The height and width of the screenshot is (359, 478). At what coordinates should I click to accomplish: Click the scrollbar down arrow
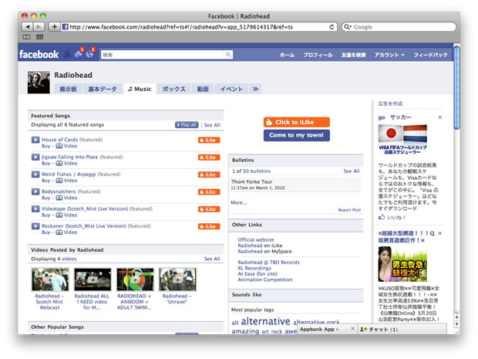click(x=456, y=324)
